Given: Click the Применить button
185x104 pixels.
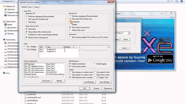Looking at the screenshot, I should pyautogui.click(x=108, y=88).
